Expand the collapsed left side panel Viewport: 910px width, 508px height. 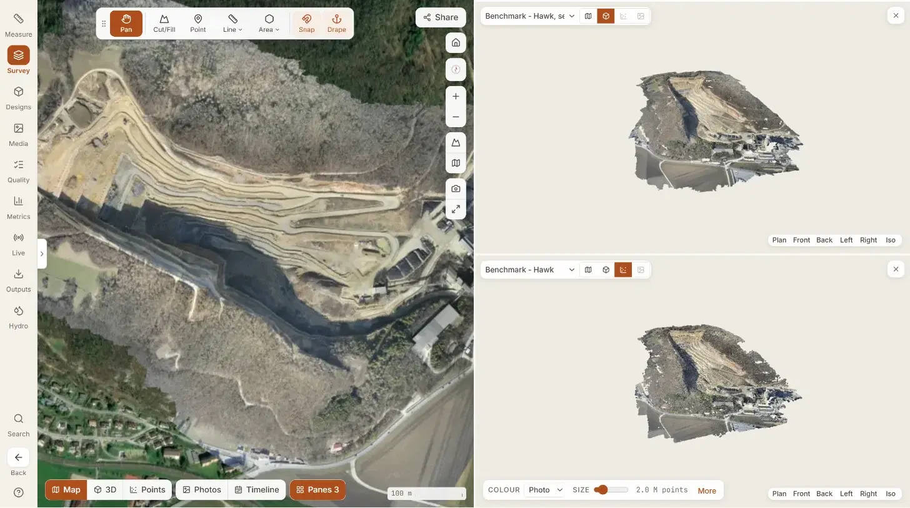[x=42, y=254]
